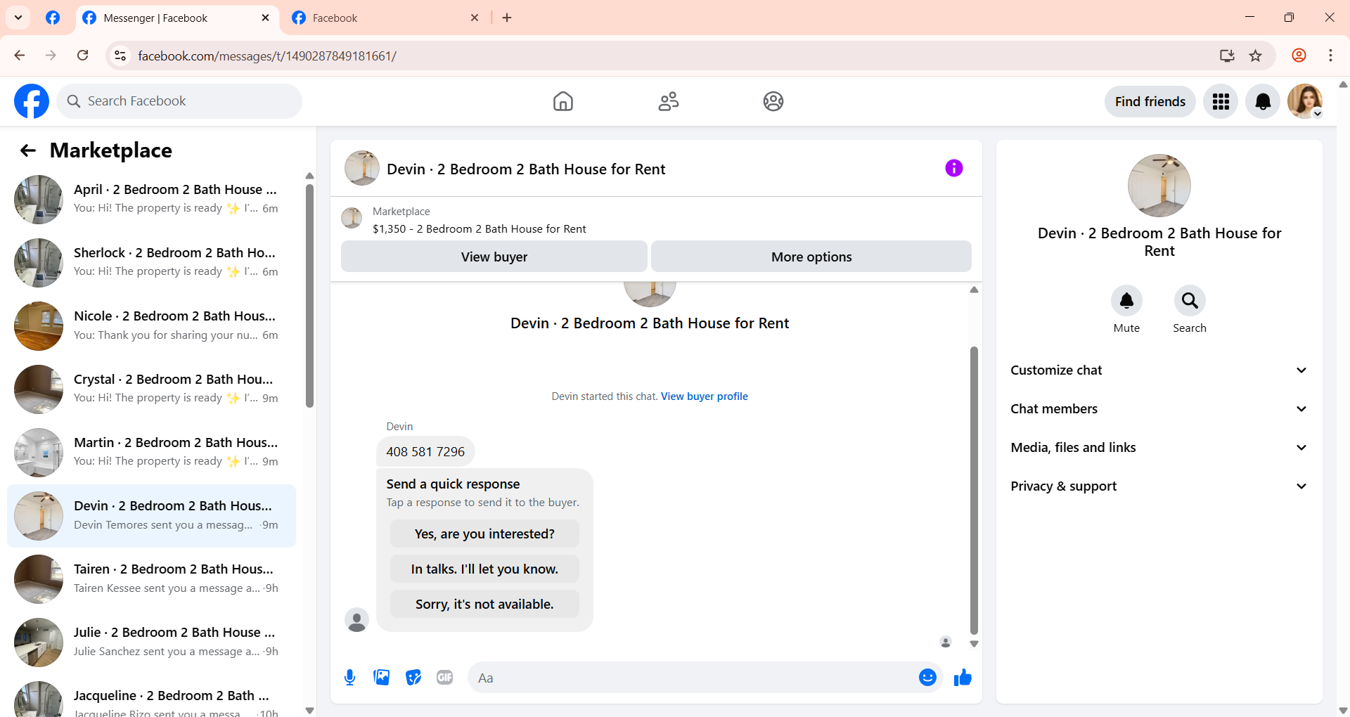Click Devin's listing thumbnail in the header
The height and width of the screenshot is (717, 1350).
point(362,168)
